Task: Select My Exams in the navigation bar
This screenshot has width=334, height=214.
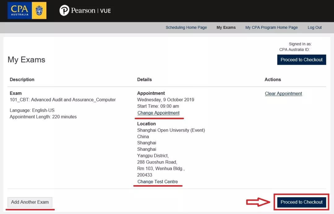Action: coord(226,28)
